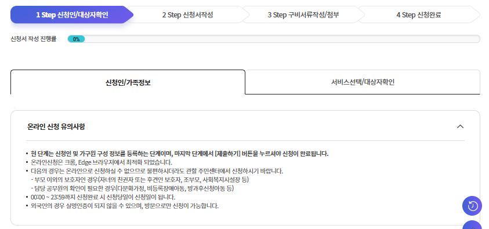Click the line about 관할 주민센터 신청
The width and height of the screenshot is (489, 229).
(x=157, y=171)
